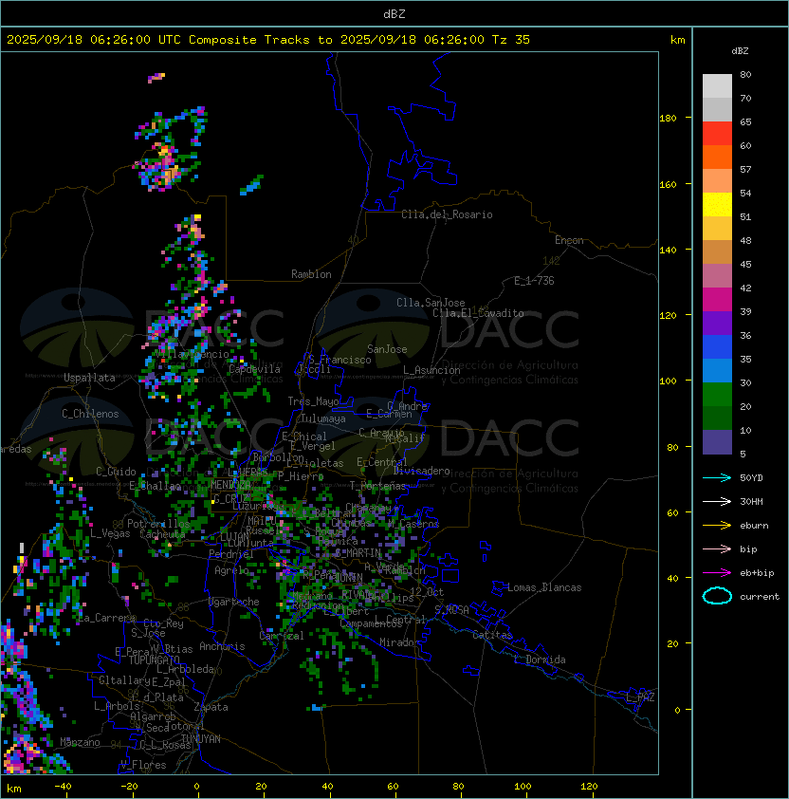Click the L_Dormida map label
This screenshot has height=799, width=789.
pyautogui.click(x=540, y=660)
